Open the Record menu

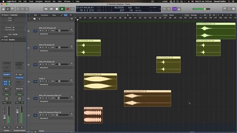(x=47, y=1)
